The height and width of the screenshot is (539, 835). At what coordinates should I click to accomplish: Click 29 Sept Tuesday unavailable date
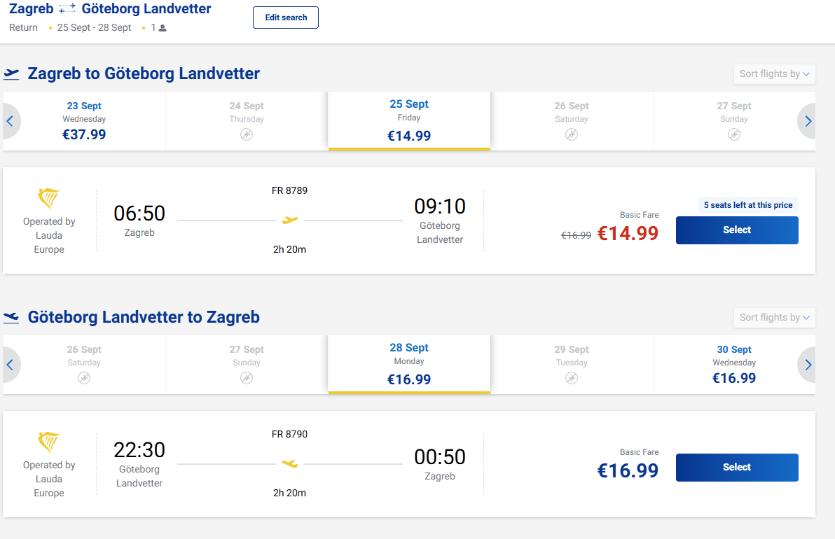pos(572,365)
